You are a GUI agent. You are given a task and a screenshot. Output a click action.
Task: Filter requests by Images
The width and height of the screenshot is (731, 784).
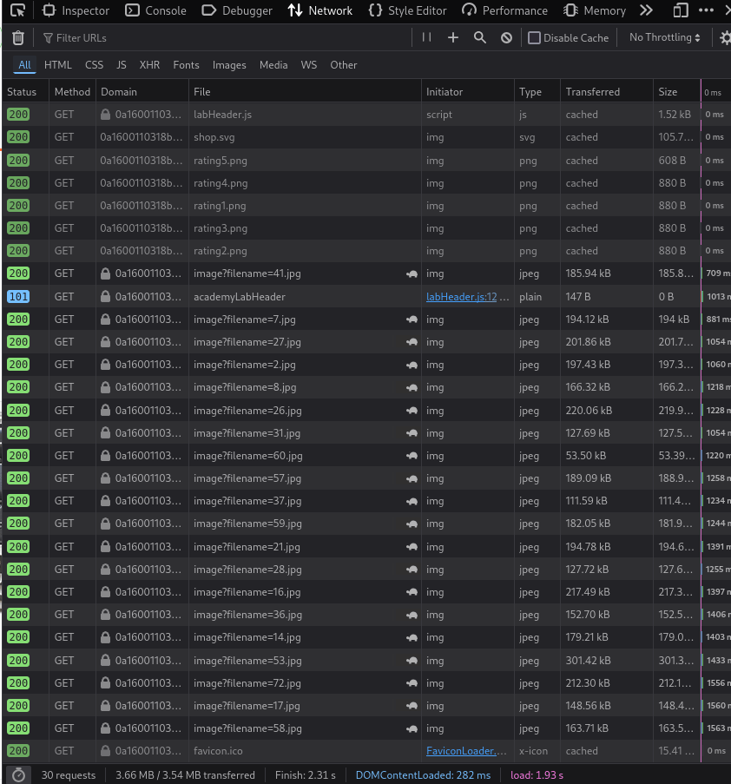pos(229,65)
